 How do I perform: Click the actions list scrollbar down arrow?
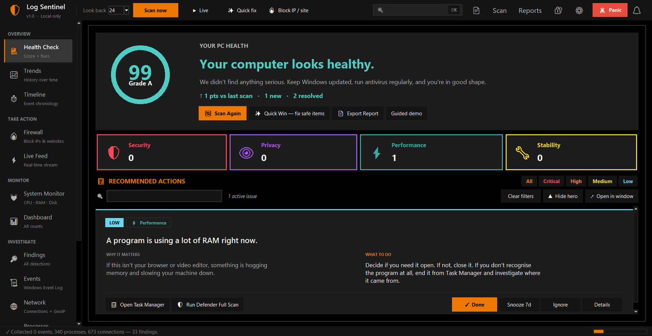[x=636, y=312]
